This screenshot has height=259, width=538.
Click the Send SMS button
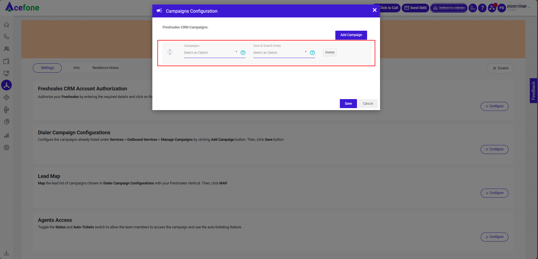click(x=415, y=8)
